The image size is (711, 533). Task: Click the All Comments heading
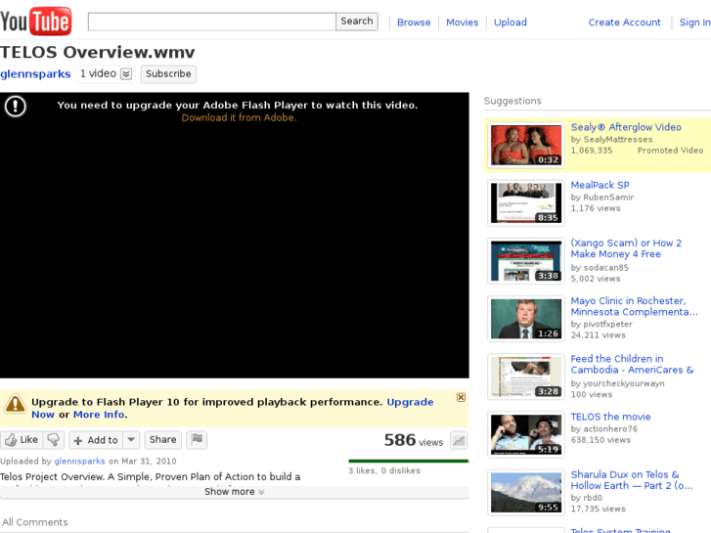(x=35, y=522)
